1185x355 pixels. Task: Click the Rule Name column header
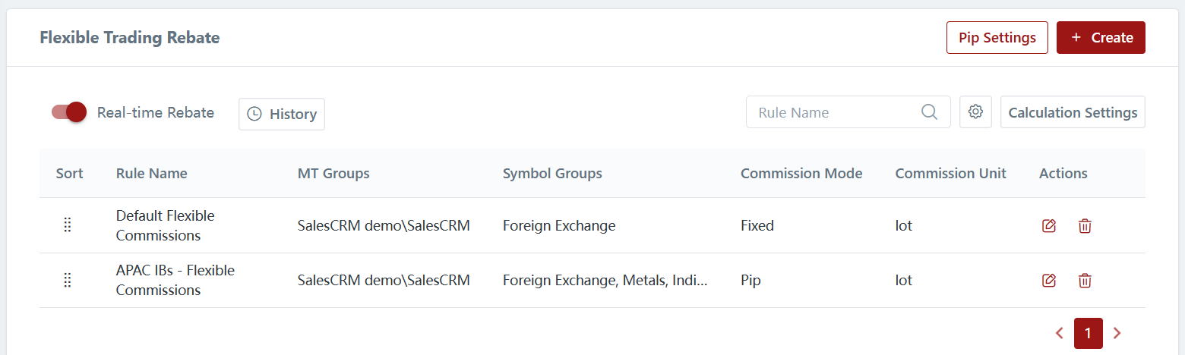152,174
